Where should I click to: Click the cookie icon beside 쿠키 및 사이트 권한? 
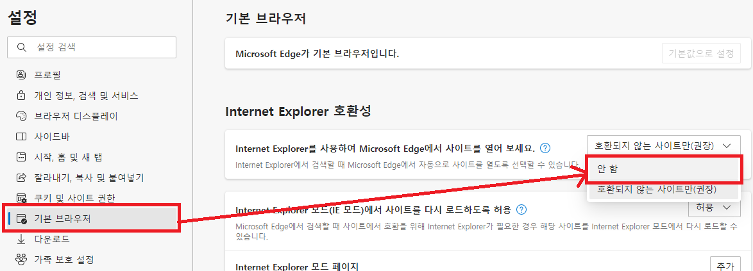click(21, 198)
